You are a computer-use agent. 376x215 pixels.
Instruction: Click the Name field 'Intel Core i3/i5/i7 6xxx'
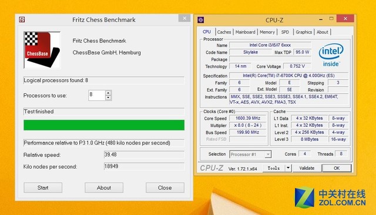(x=270, y=45)
